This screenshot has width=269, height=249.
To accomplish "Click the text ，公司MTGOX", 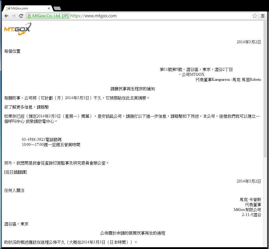I will pos(192,74).
